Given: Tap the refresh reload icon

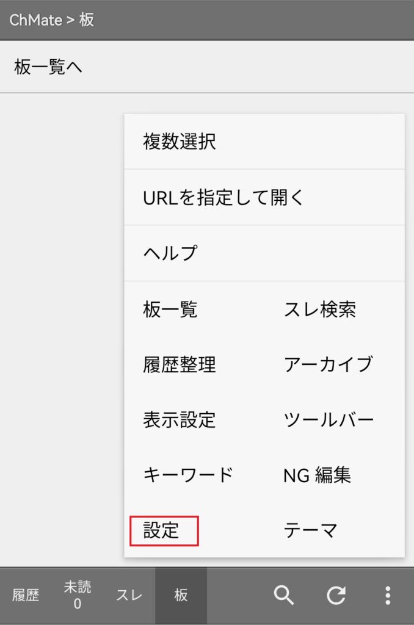Looking at the screenshot, I should (336, 596).
